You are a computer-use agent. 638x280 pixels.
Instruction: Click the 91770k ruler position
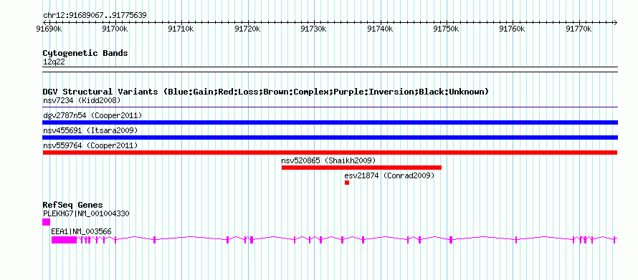coord(579,29)
